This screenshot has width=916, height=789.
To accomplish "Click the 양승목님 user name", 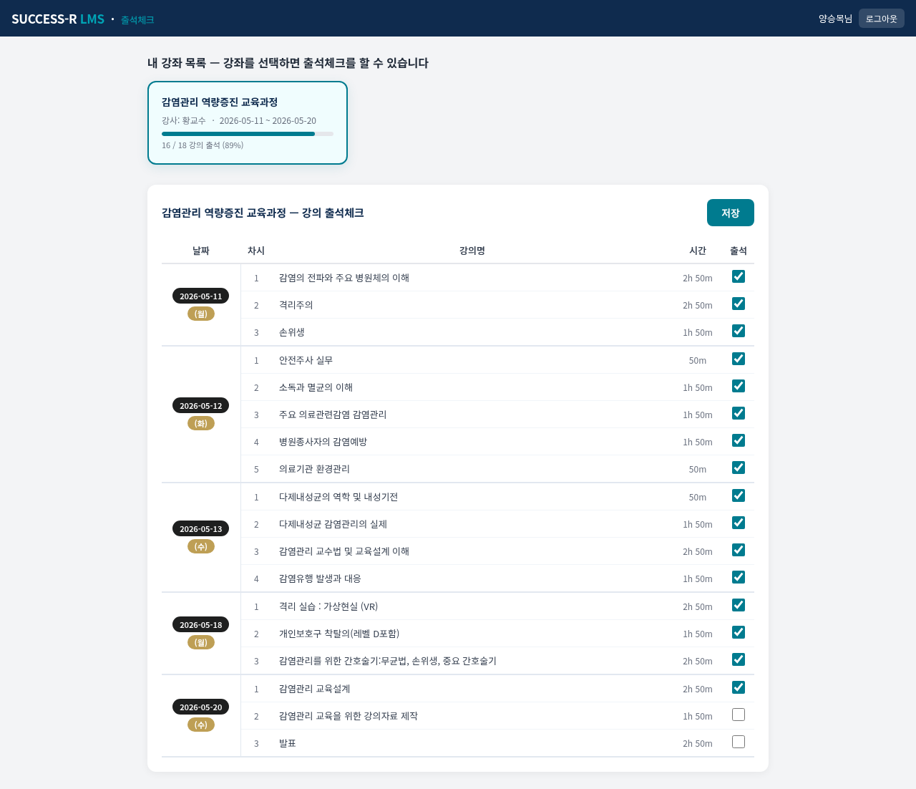I will click(x=836, y=19).
